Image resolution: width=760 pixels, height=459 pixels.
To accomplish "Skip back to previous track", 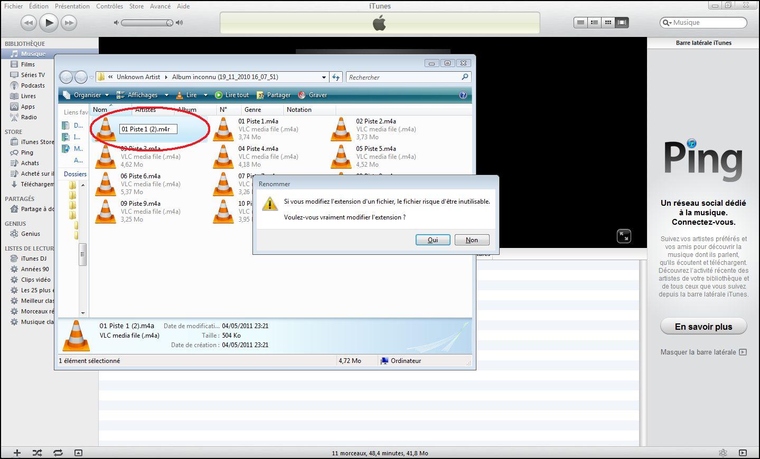I will click(x=29, y=23).
